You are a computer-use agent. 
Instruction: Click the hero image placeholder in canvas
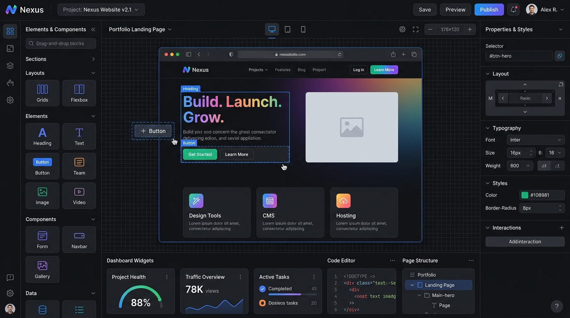point(352,127)
